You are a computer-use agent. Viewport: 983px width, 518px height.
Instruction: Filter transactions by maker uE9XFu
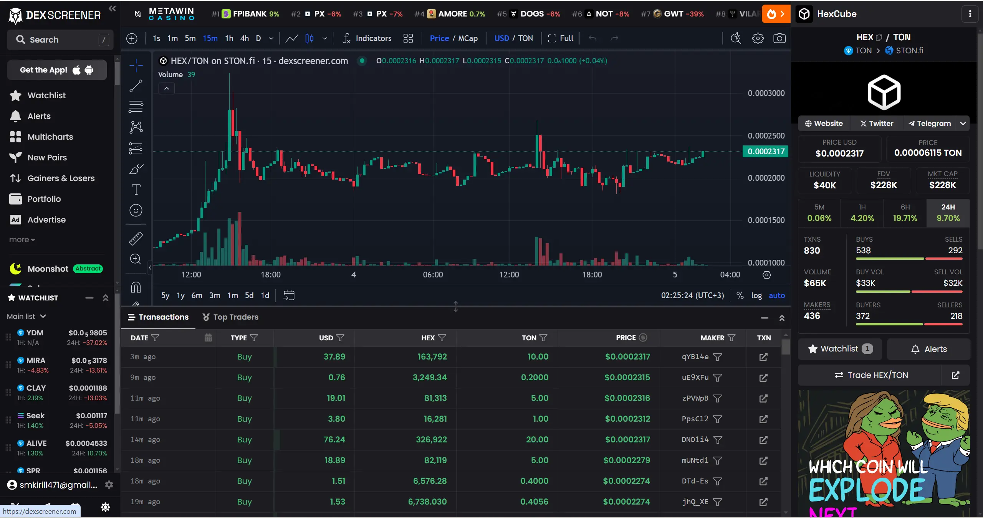tap(717, 378)
